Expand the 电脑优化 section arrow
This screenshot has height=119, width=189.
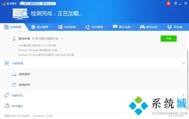point(183,95)
